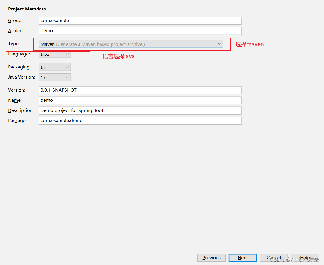Click the Version field showing 0.0.1-SNAPSHOT
This screenshot has height=265, width=324.
pyautogui.click(x=140, y=90)
